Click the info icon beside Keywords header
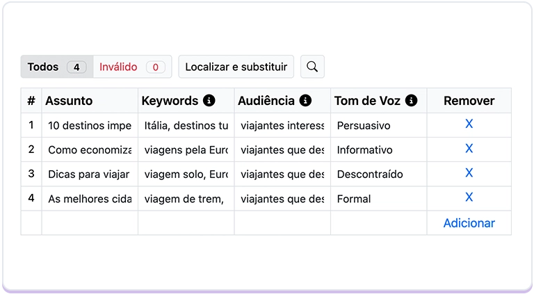Viewport: 534px width, 294px height. pyautogui.click(x=209, y=101)
